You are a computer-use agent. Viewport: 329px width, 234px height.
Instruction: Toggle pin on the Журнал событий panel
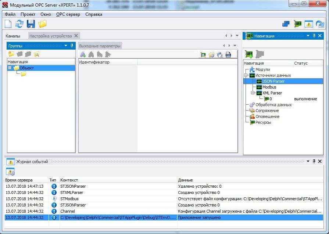click(314, 162)
